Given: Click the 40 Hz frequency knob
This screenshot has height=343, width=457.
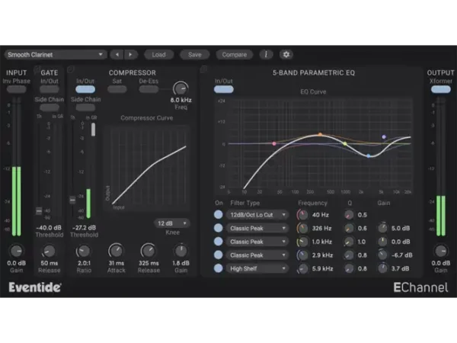Looking at the screenshot, I should (x=303, y=215).
